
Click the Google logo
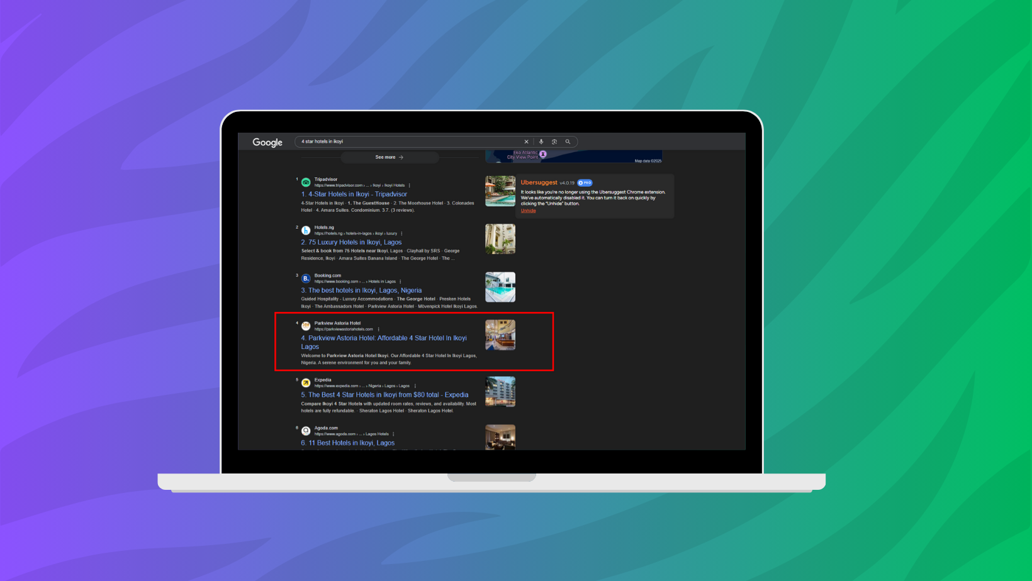point(267,142)
